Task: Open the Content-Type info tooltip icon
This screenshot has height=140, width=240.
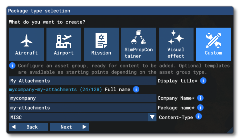Action: click(x=199, y=117)
